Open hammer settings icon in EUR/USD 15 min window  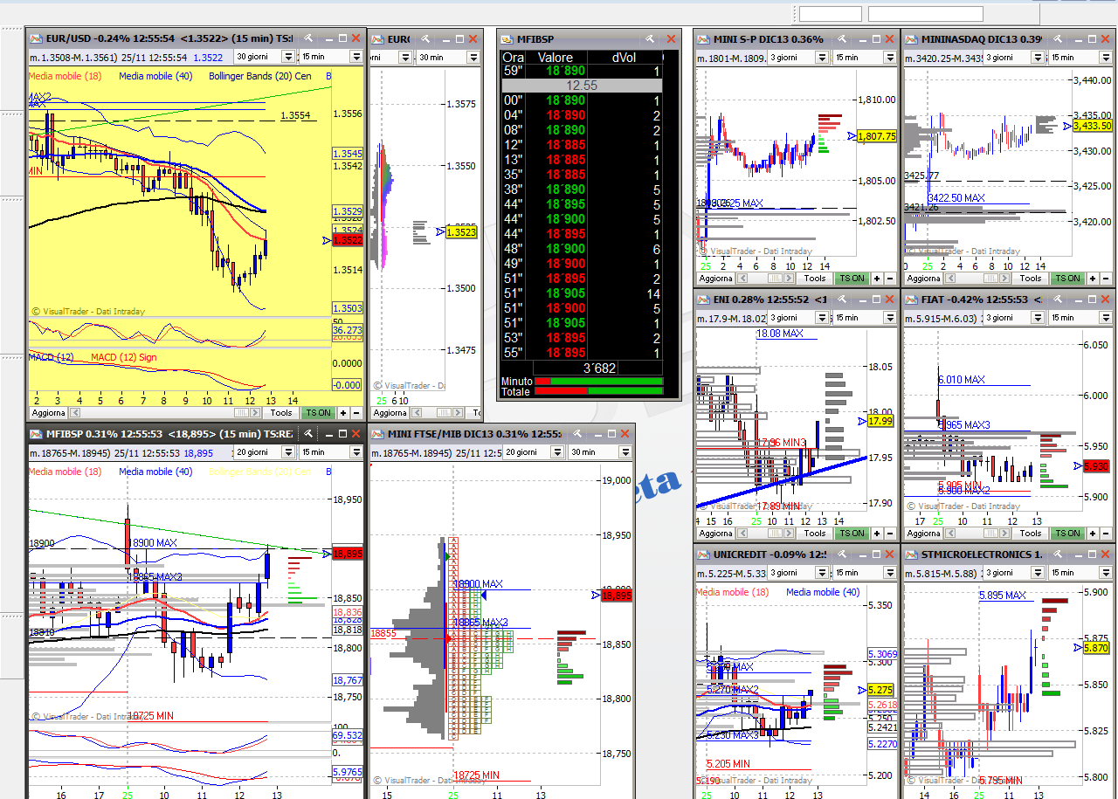coord(308,38)
